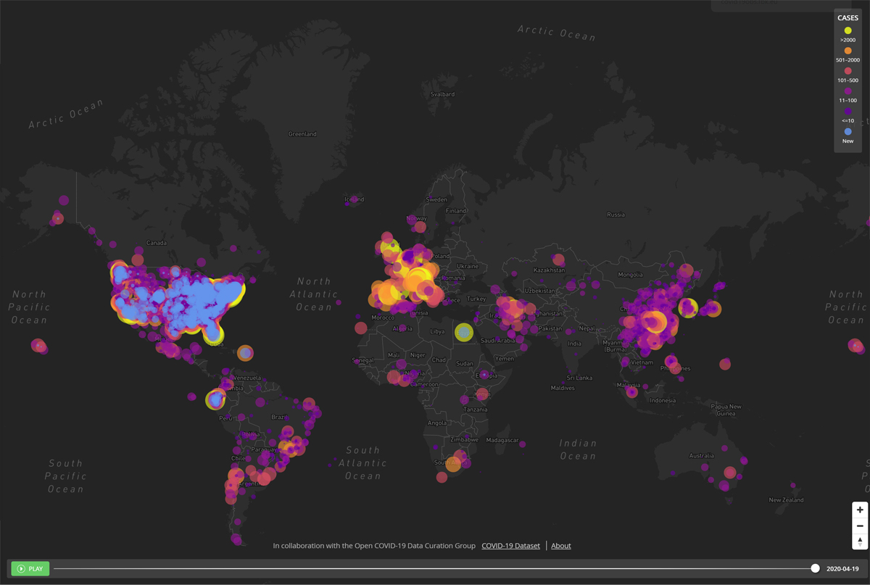This screenshot has width=870, height=585.
Task: Click the yellow >2000 legend swatch
Action: coord(848,30)
